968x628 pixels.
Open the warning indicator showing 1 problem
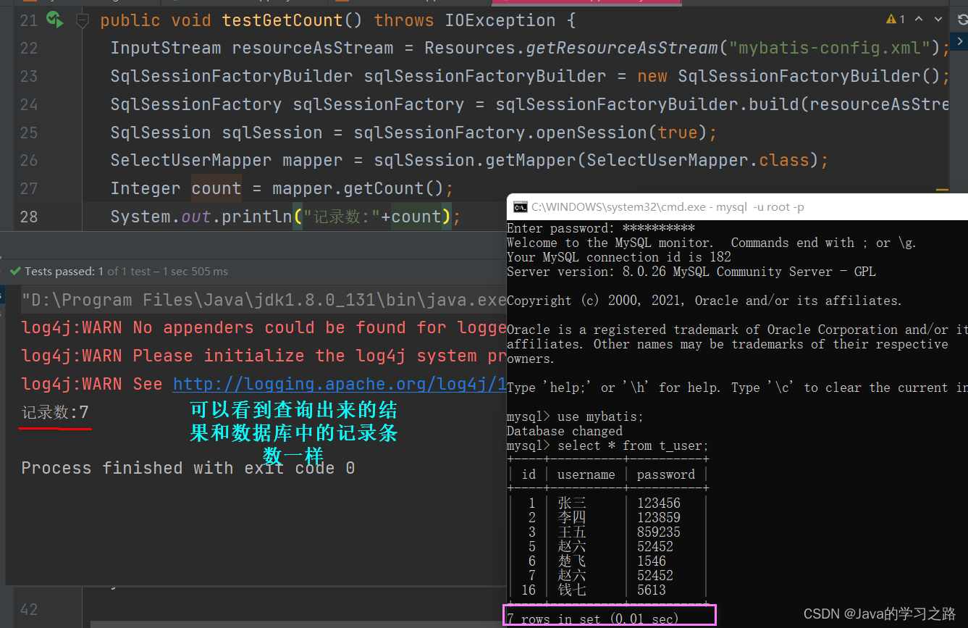896,20
